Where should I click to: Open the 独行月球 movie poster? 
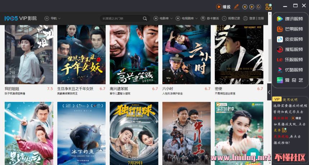134,133
